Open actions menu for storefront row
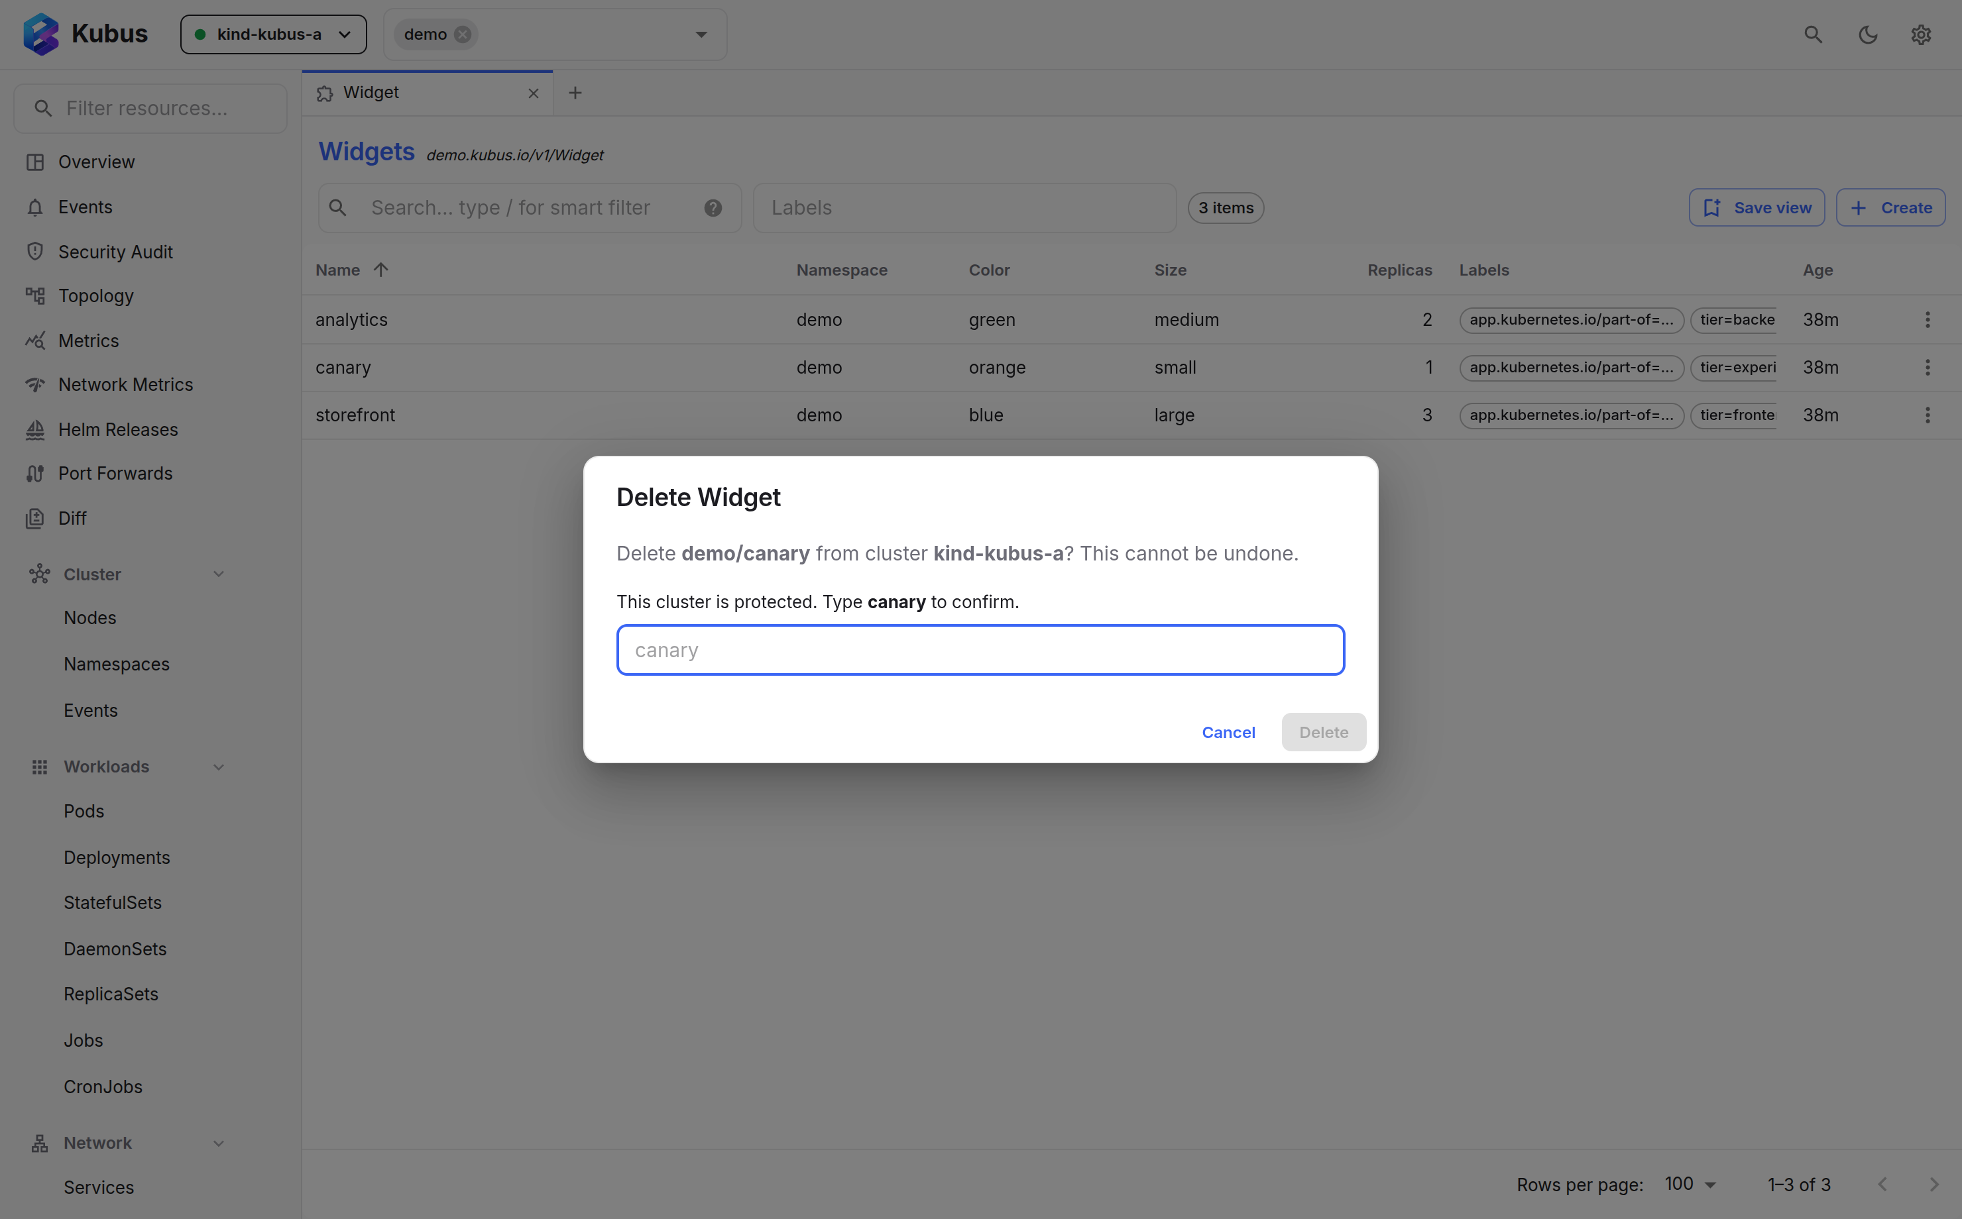1962x1219 pixels. [1928, 415]
